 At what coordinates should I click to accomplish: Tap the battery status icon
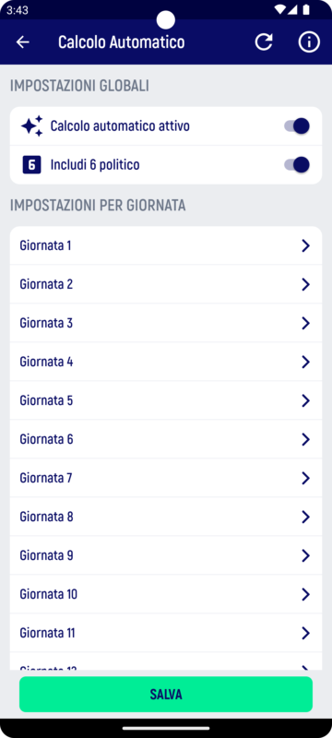(306, 9)
